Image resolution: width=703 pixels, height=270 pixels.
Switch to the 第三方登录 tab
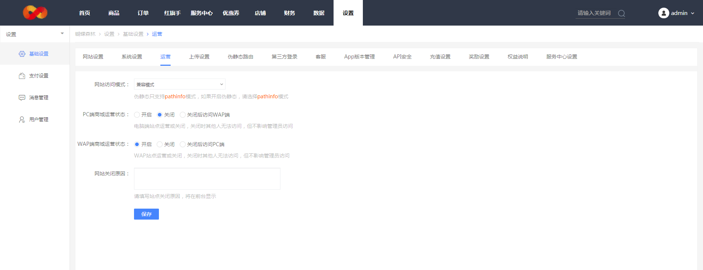(284, 57)
